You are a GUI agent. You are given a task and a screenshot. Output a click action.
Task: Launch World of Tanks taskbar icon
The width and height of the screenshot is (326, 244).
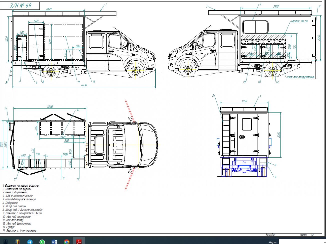(x=18, y=242)
